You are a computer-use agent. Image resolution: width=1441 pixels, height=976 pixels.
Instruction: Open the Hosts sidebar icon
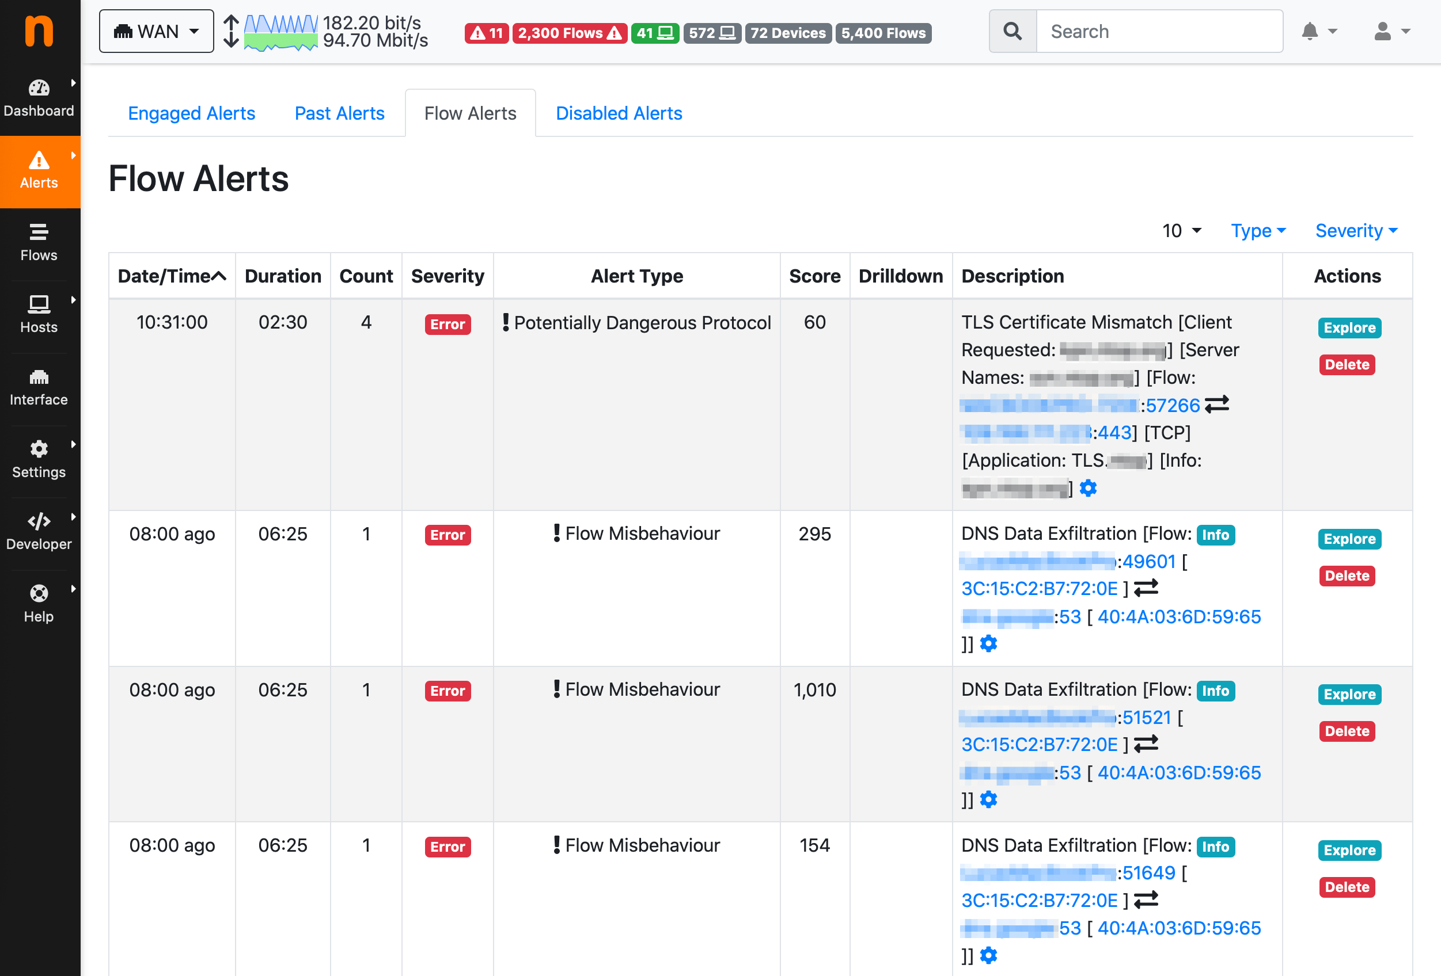click(39, 304)
